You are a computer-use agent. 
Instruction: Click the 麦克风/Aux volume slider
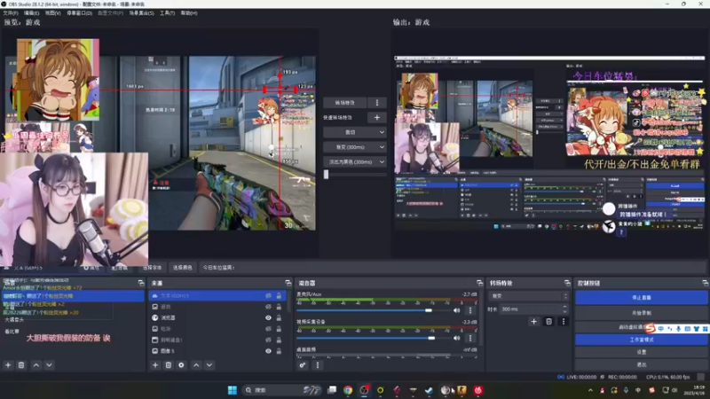(x=373, y=310)
